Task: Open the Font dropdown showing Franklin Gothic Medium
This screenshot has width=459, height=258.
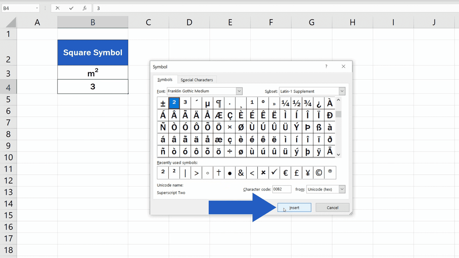Action: [239, 91]
